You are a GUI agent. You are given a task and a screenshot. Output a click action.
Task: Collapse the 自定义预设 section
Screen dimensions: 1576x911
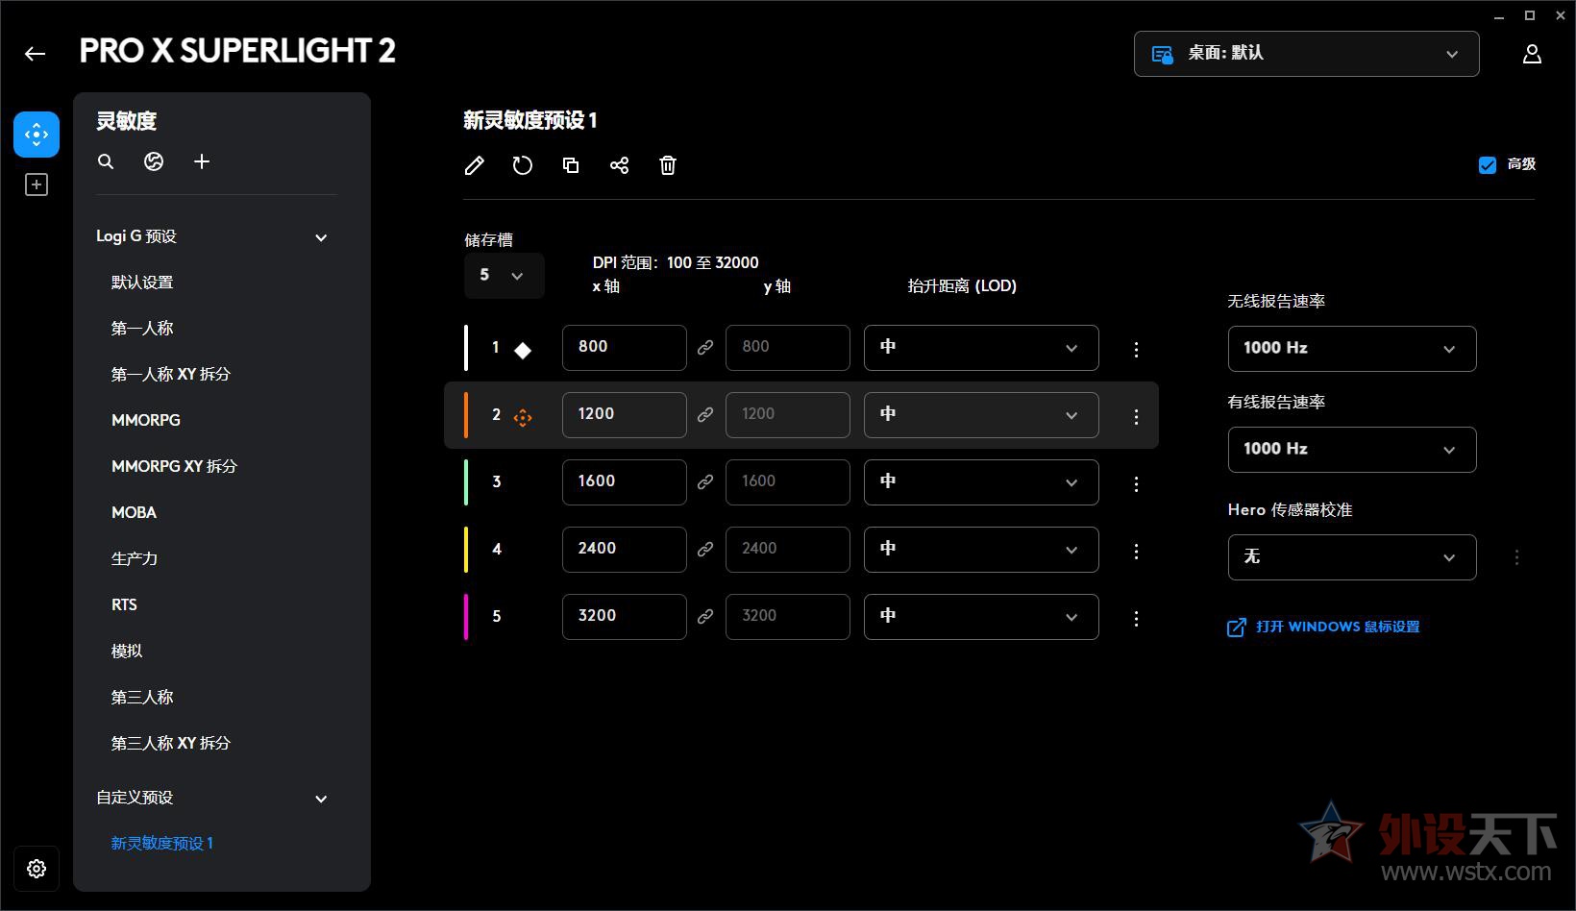pyautogui.click(x=322, y=799)
